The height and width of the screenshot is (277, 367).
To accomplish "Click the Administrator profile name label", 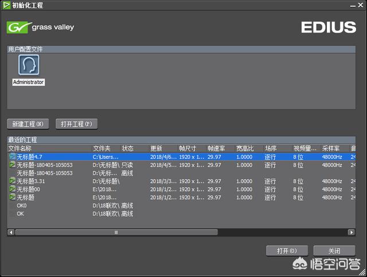I will coord(28,82).
